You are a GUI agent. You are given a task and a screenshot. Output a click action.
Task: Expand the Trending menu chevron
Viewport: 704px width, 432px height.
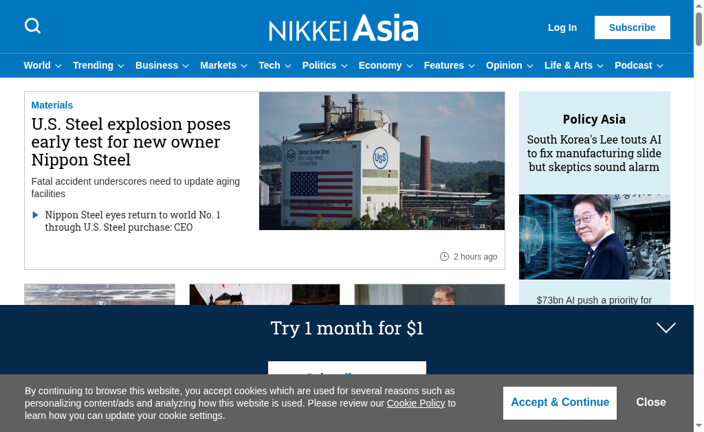pyautogui.click(x=121, y=66)
